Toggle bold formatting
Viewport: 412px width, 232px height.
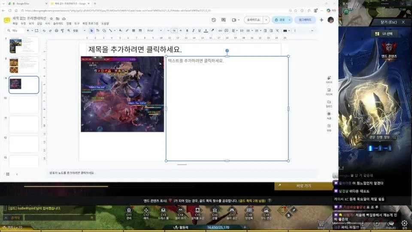(x=187, y=31)
